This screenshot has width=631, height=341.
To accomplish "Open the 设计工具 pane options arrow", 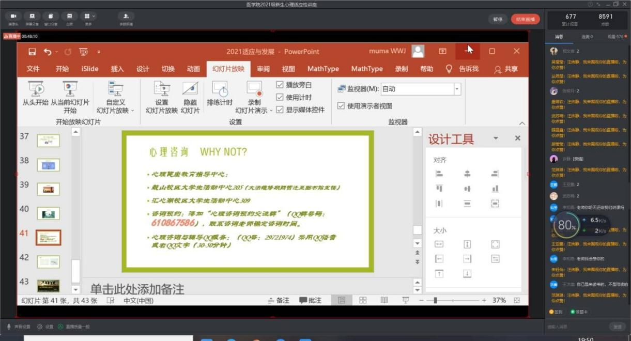I will click(x=496, y=138).
